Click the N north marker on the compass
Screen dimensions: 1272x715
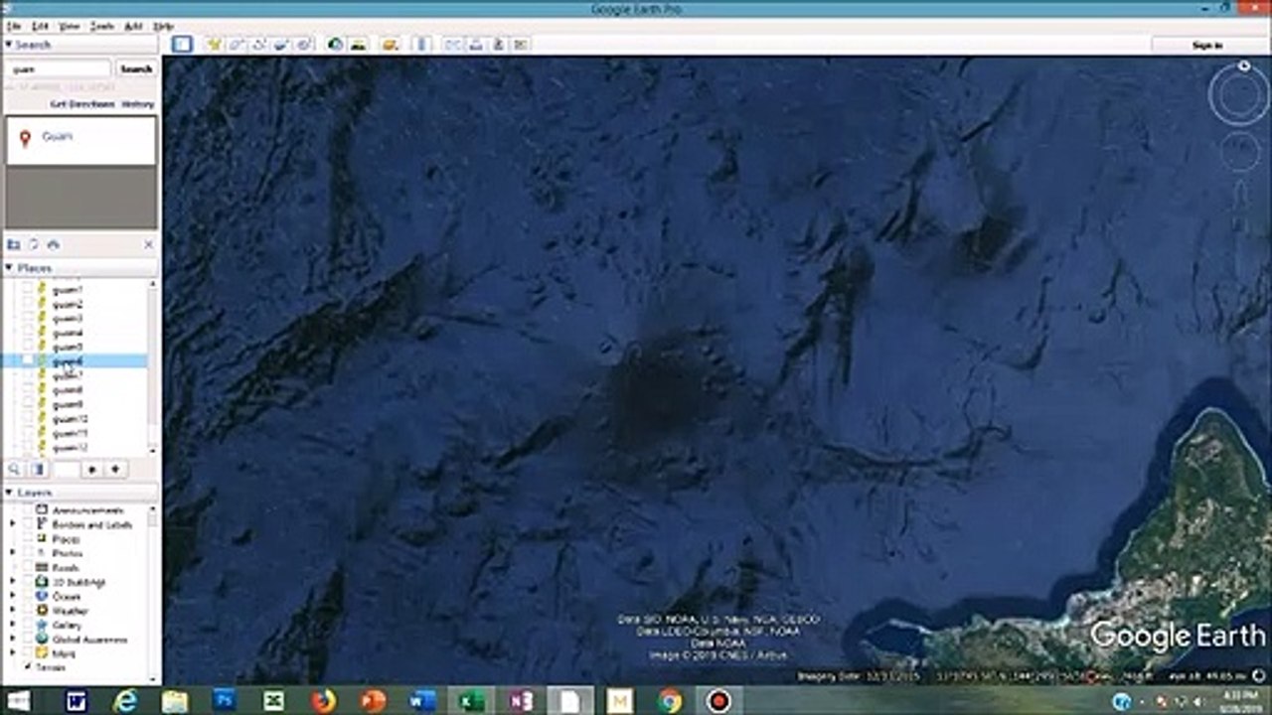tap(1244, 67)
